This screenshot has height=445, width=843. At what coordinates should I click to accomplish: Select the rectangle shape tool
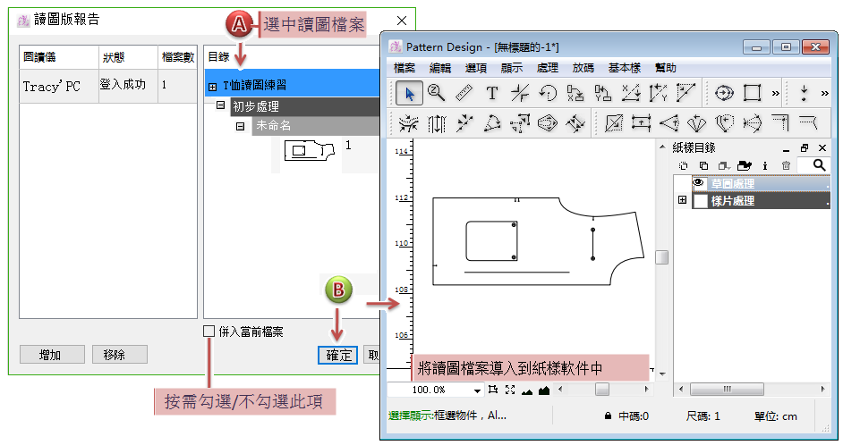pyautogui.click(x=752, y=92)
